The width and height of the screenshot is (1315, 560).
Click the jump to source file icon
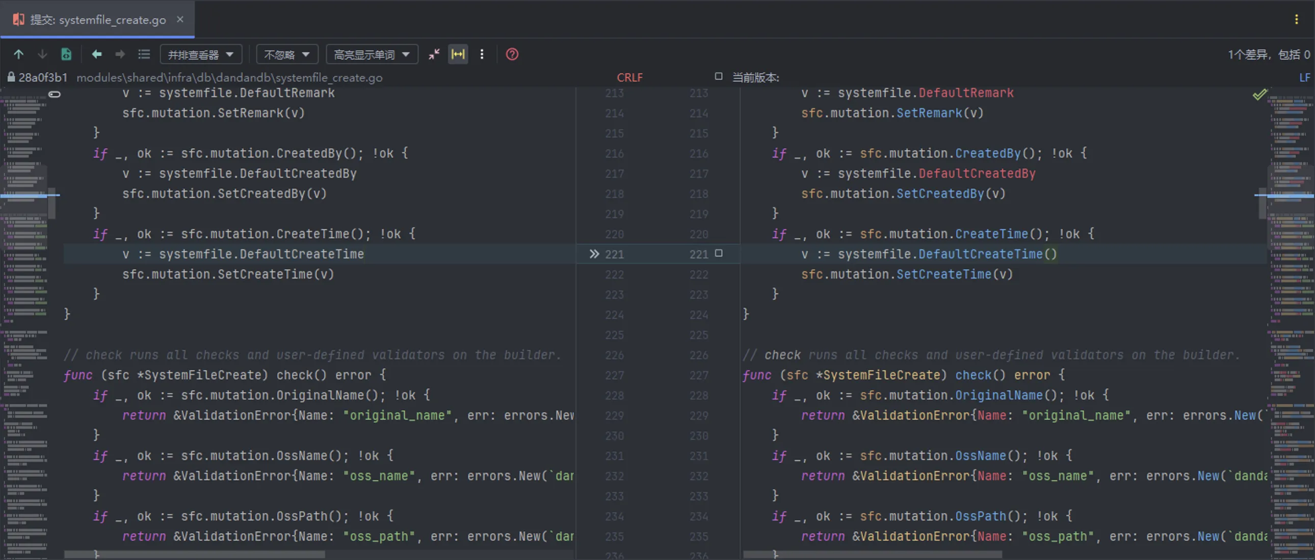66,54
